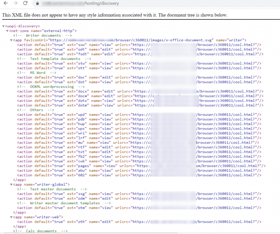Click the action line with ext="docx"

[140, 91]
